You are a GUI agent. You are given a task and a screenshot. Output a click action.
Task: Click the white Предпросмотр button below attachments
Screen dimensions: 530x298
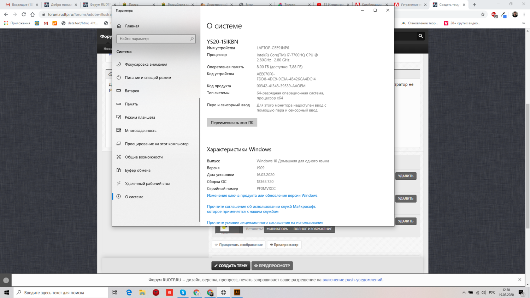tap(284, 245)
